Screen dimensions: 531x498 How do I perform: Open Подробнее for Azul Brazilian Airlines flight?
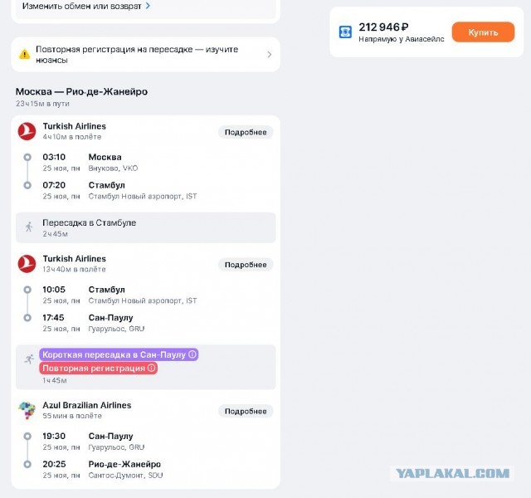pyautogui.click(x=246, y=412)
